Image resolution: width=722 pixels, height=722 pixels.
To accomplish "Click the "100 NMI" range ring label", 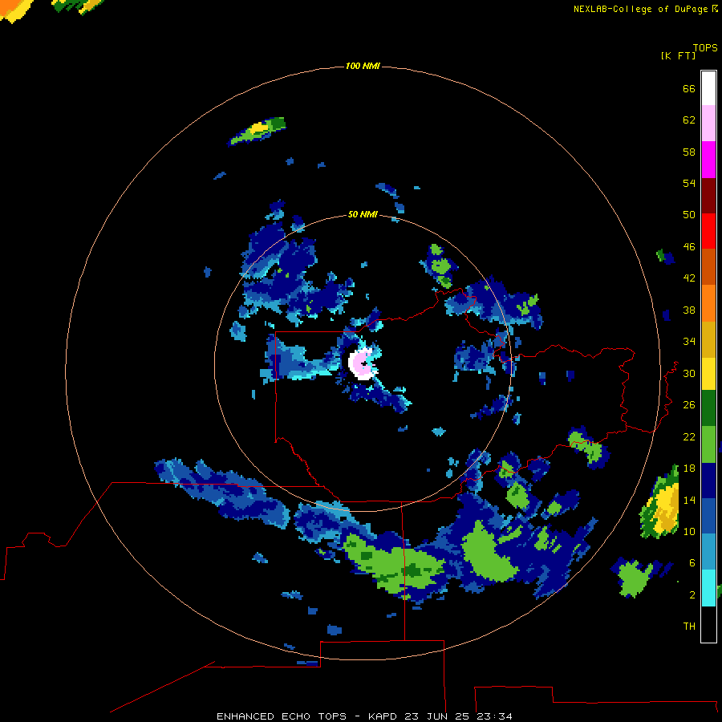I will coord(363,67).
